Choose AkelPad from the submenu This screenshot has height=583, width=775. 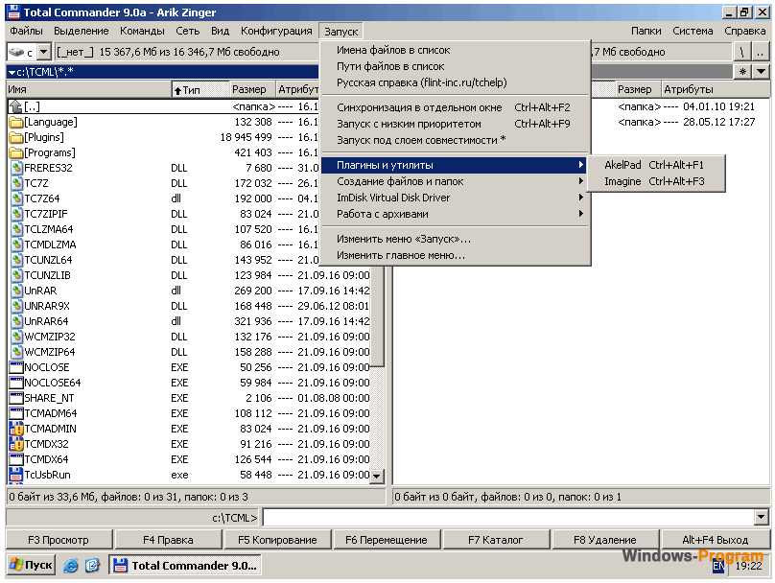click(x=656, y=165)
